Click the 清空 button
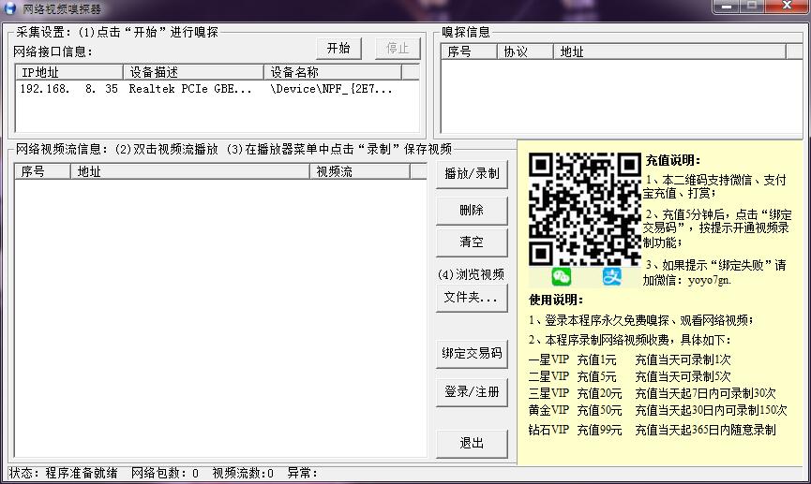 (472, 242)
